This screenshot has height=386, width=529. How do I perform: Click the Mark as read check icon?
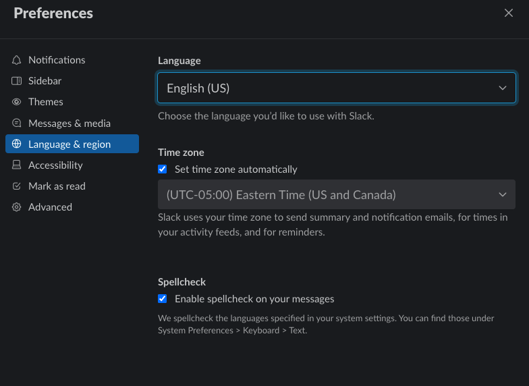[16, 186]
